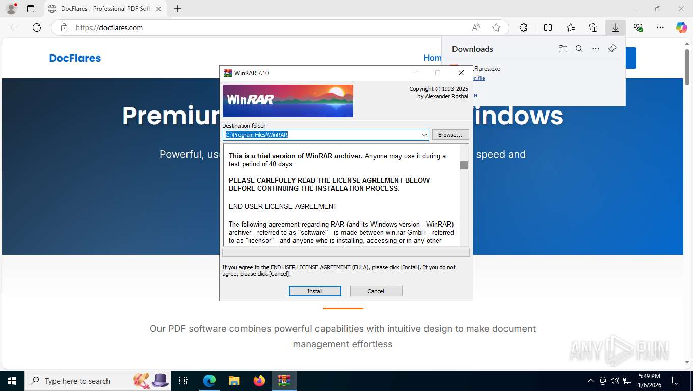Image resolution: width=693 pixels, height=391 pixels.
Task: Search downloads using magnifier icon
Action: [579, 49]
